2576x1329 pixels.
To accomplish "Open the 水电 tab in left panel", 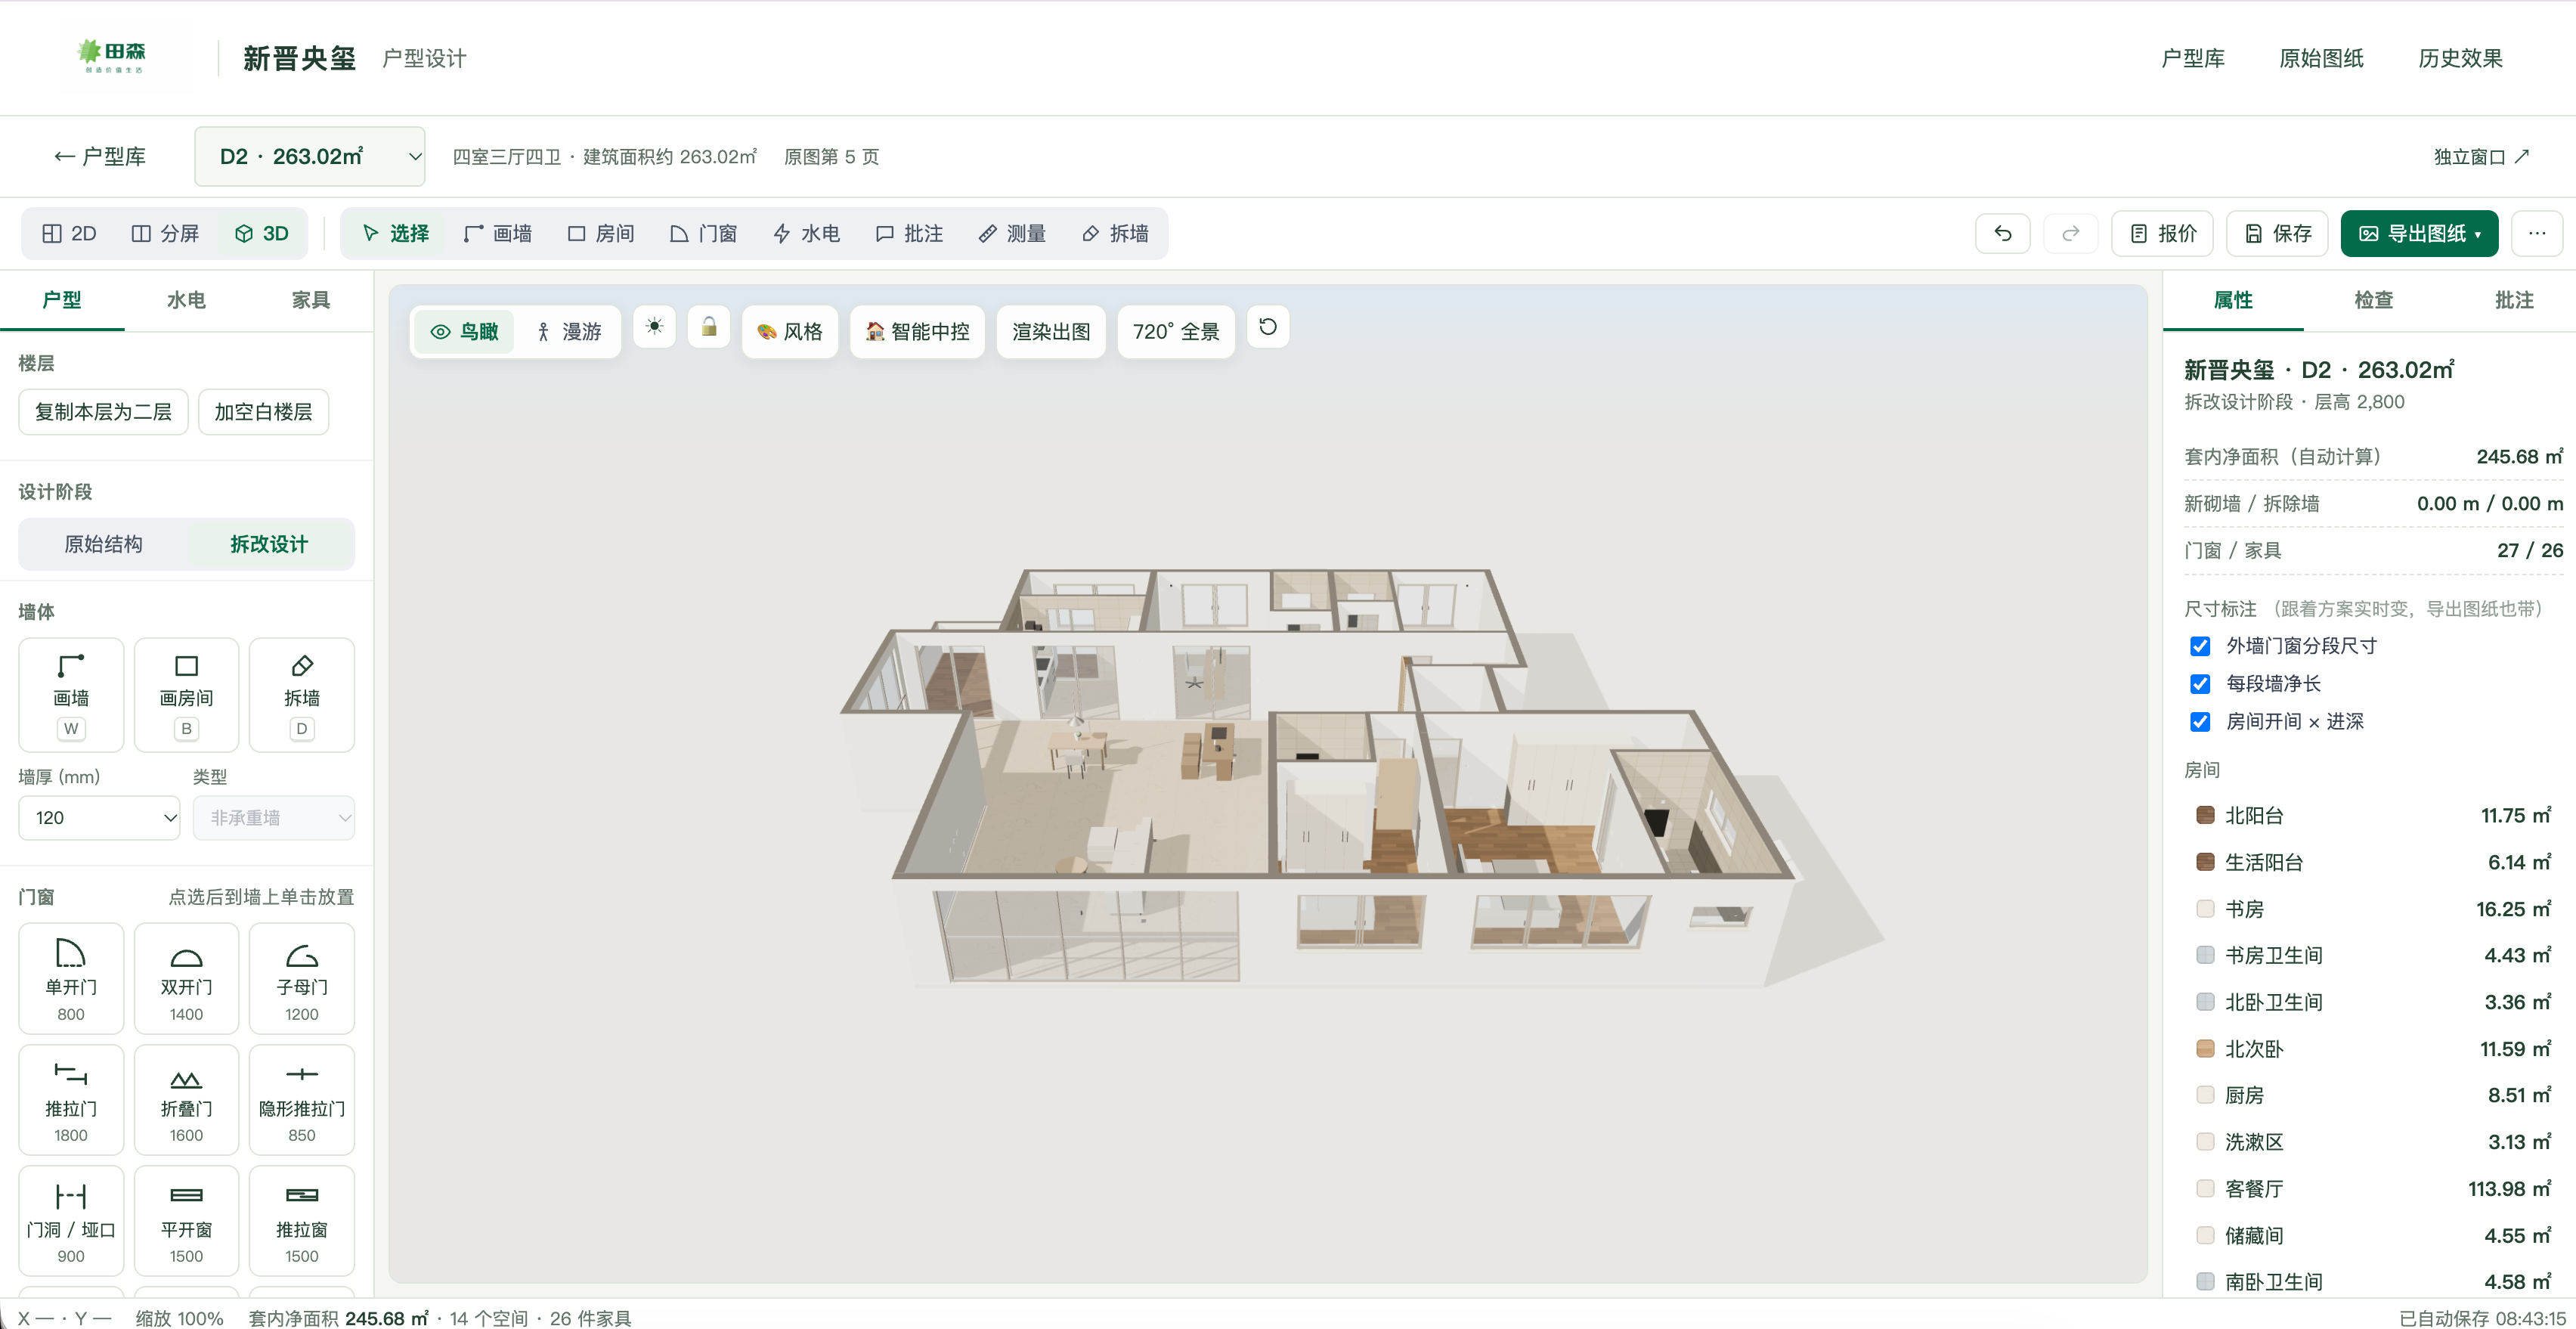I will (186, 300).
